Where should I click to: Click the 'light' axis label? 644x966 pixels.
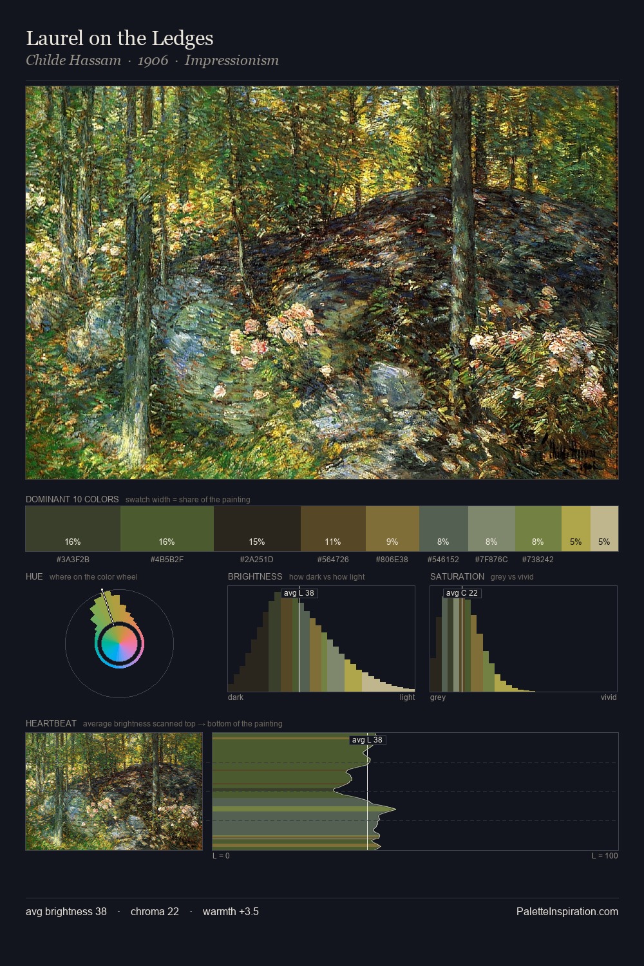(407, 697)
